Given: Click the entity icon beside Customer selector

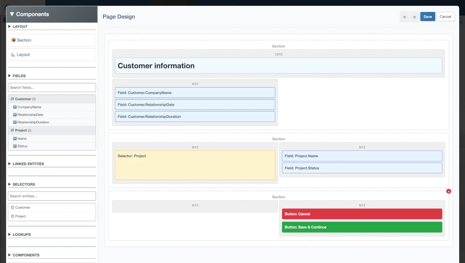Looking at the screenshot, I should [x=13, y=207].
